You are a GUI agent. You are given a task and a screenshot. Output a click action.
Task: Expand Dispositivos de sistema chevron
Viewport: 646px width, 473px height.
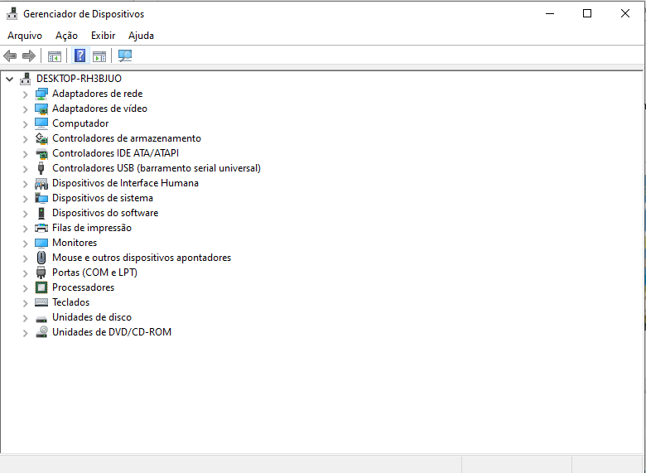point(25,199)
